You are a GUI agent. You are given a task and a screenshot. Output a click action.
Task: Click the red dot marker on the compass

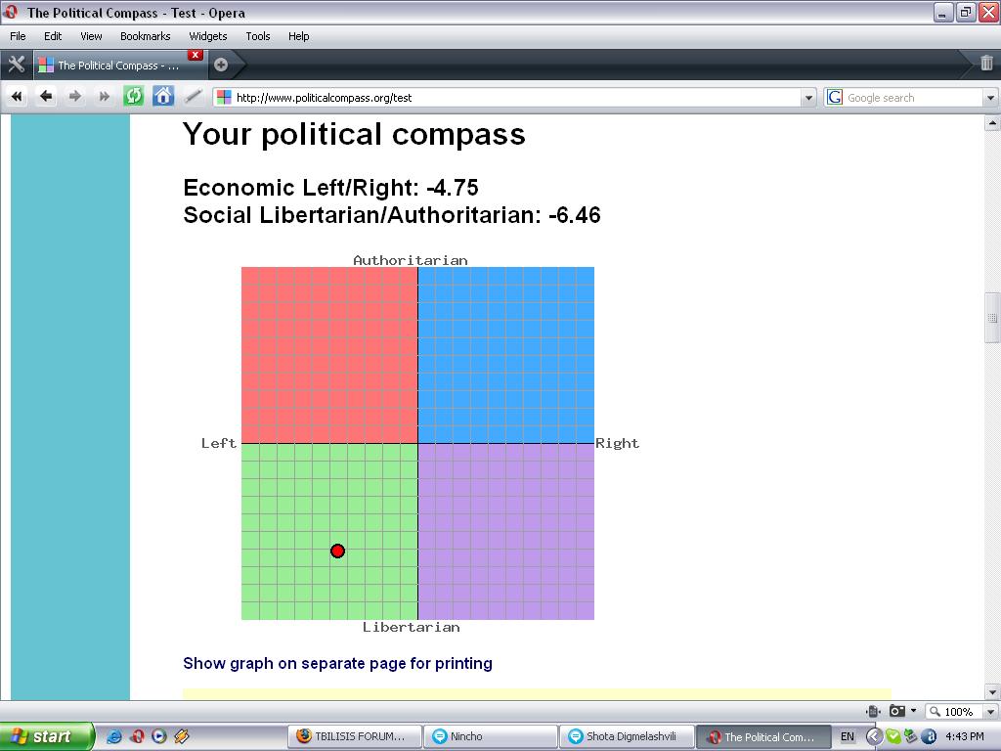(x=337, y=551)
